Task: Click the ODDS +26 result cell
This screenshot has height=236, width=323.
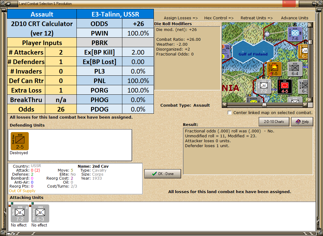Action: 138,24
